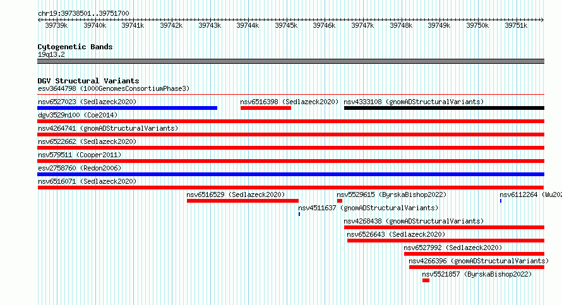Click the nsv6516398 red variant bar

266,108
